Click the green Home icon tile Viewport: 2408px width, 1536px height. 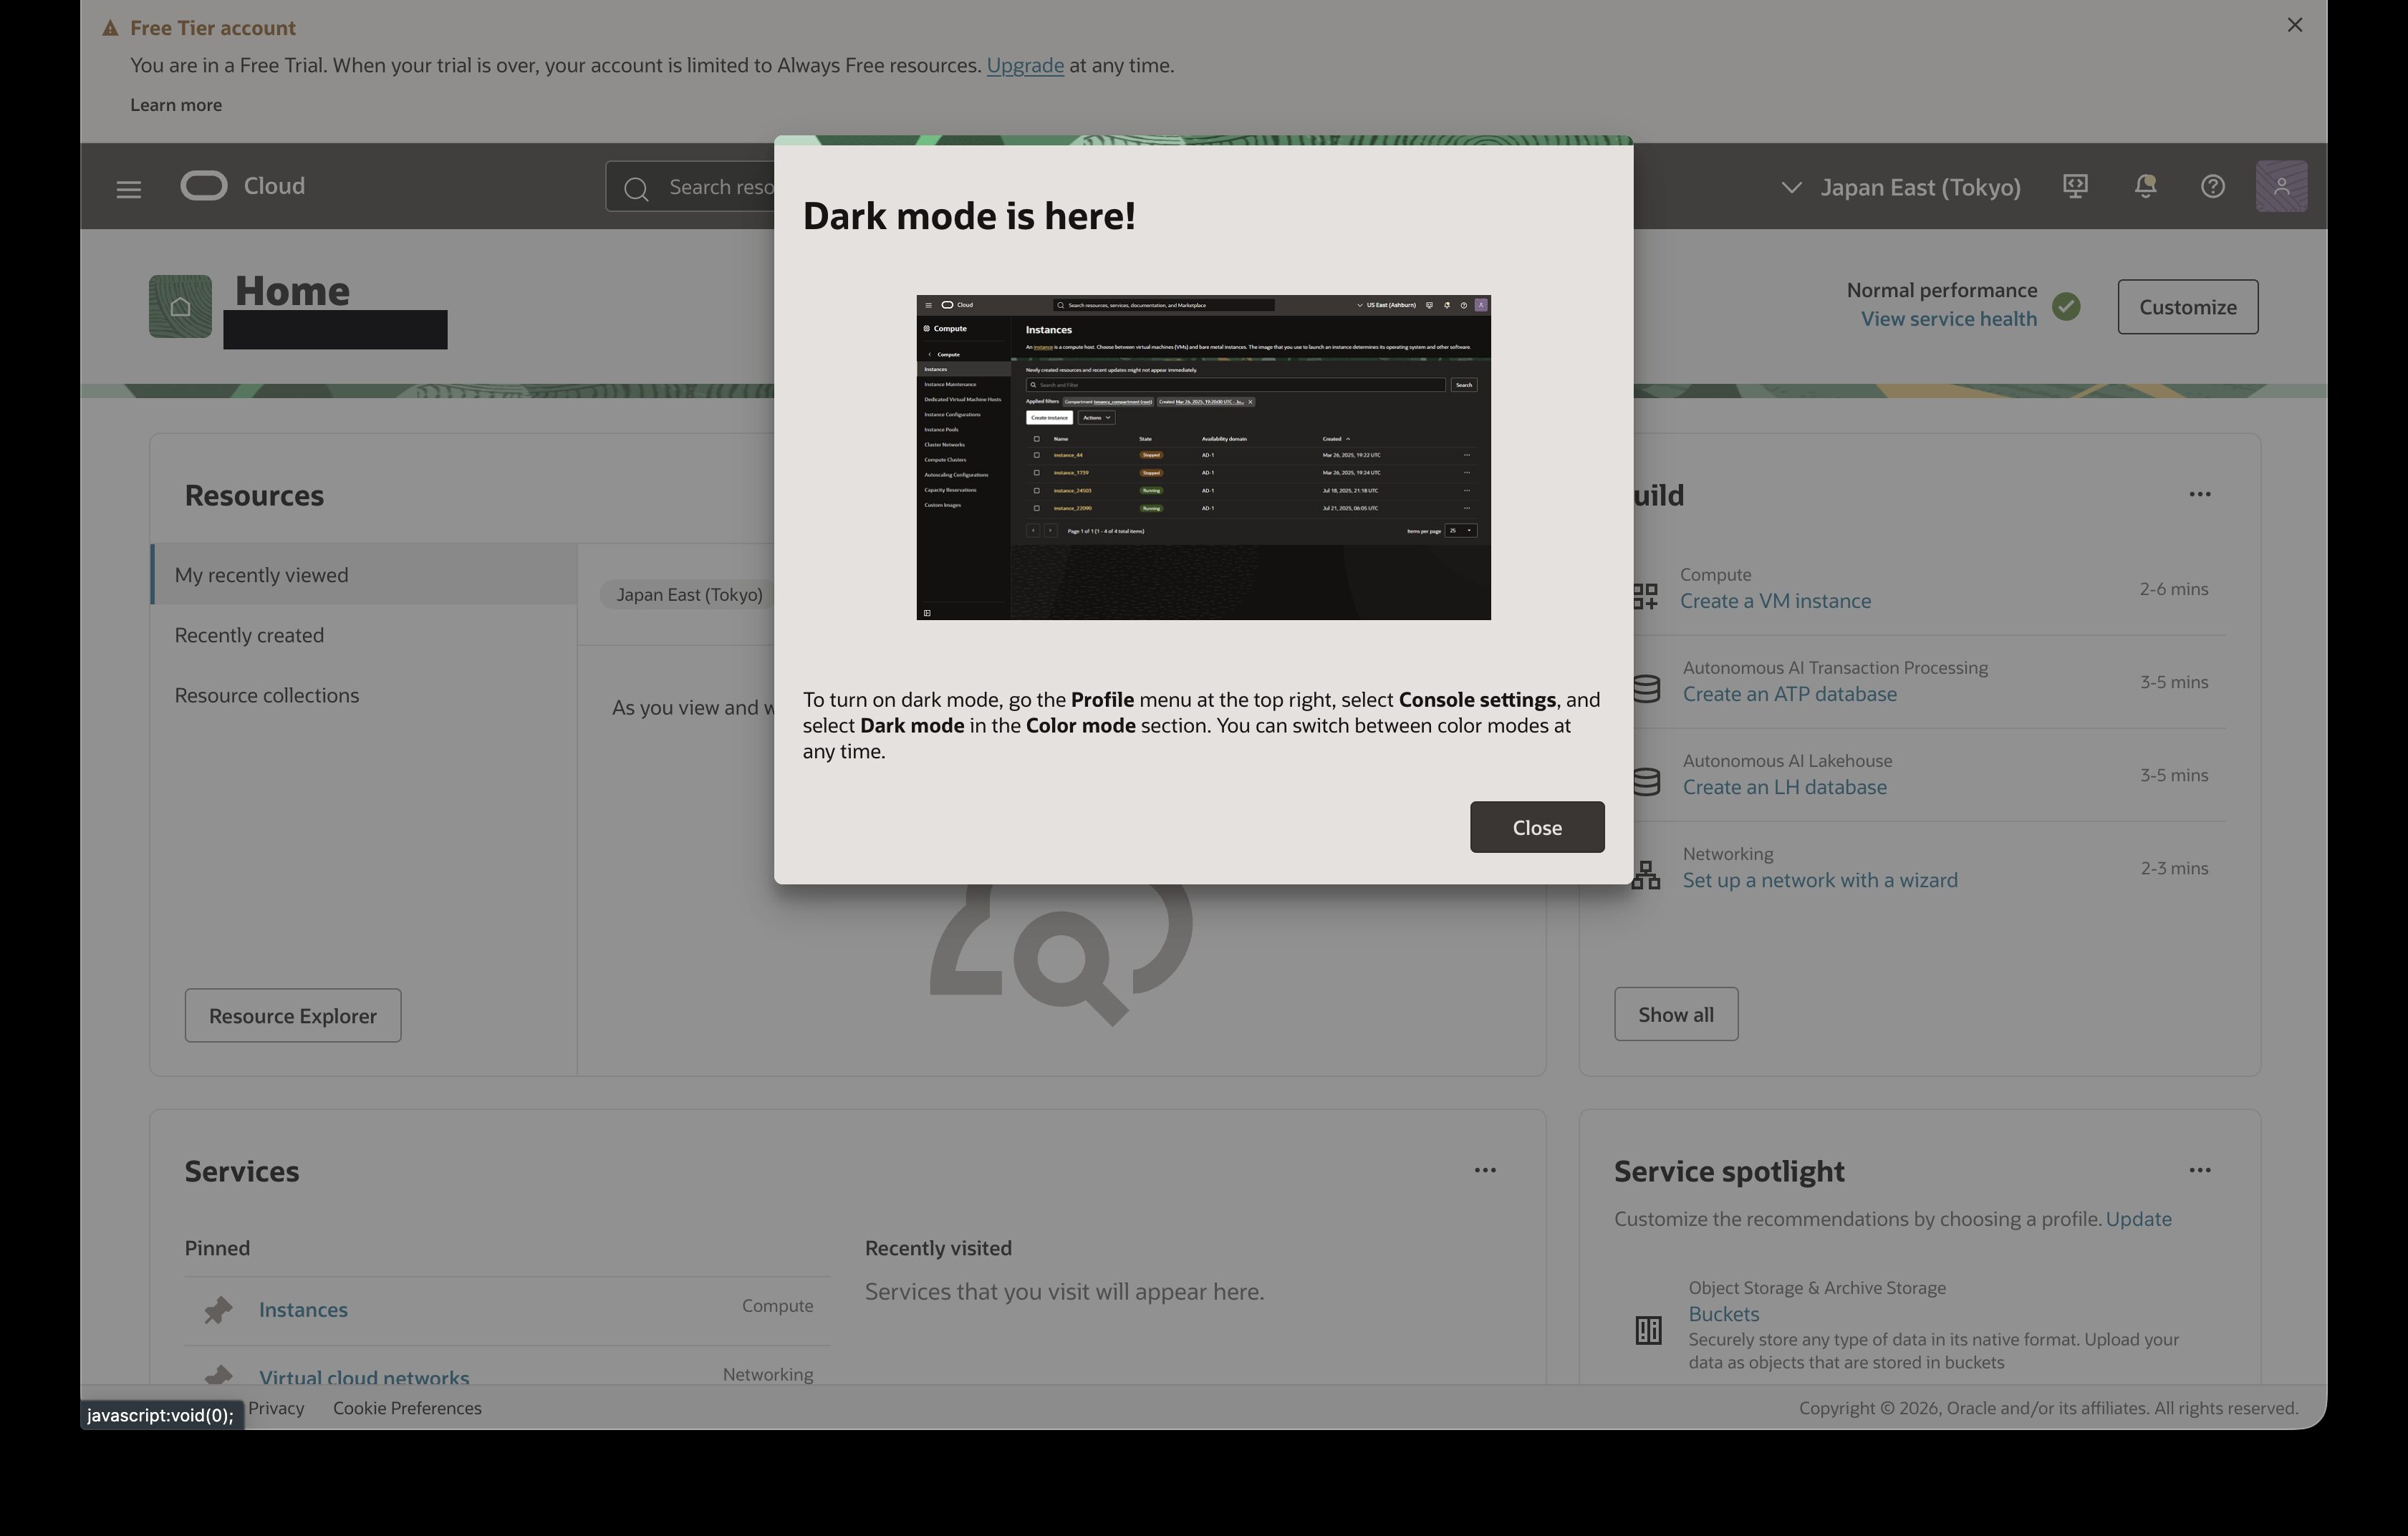pyautogui.click(x=180, y=306)
